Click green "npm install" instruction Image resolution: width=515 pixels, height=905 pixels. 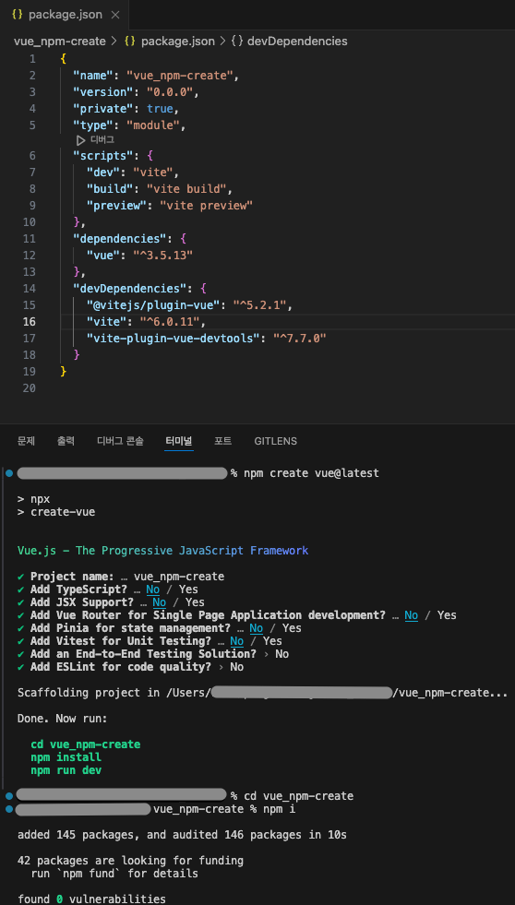pyautogui.click(x=66, y=757)
